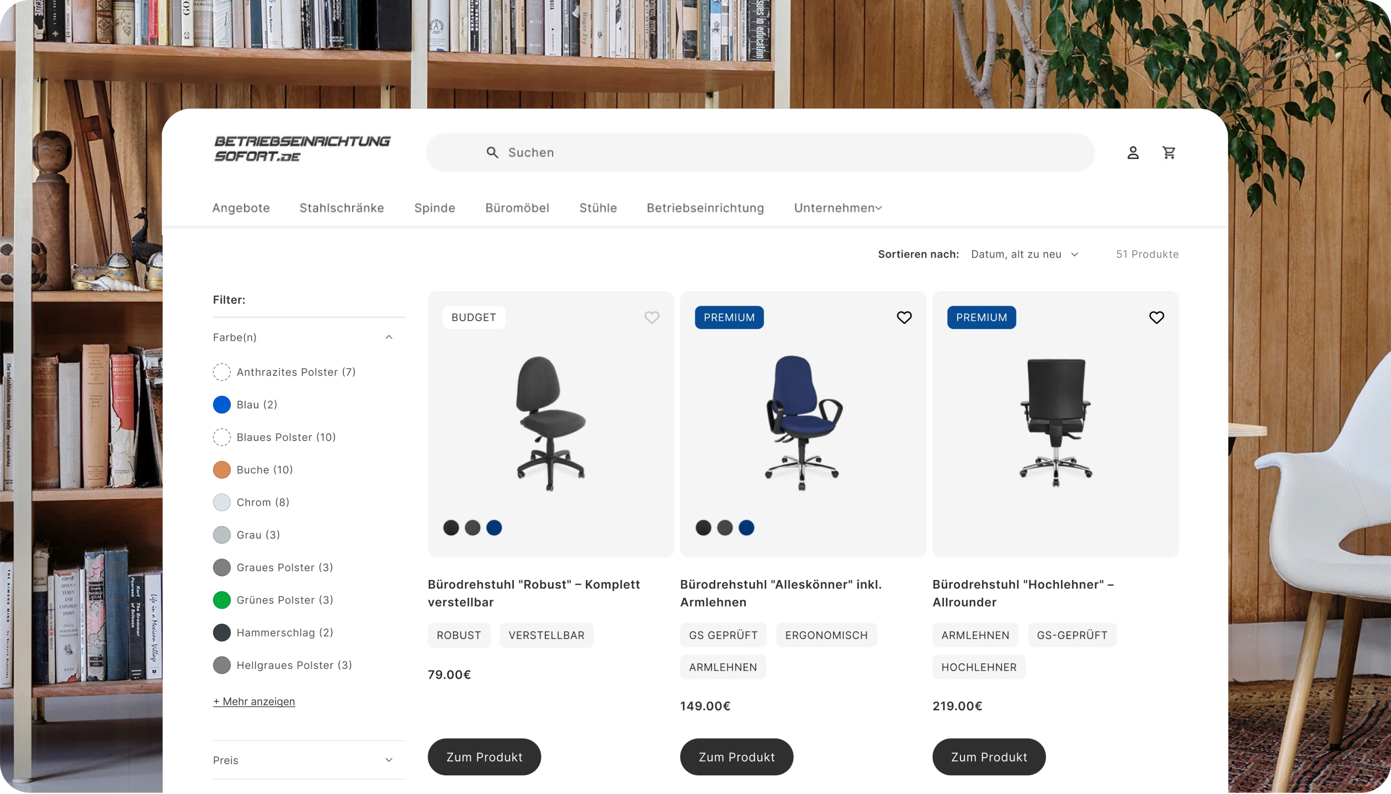Screen dimensions: 1391x794
Task: Click Zum Produkt for "Alleskönner" chair
Action: point(736,757)
